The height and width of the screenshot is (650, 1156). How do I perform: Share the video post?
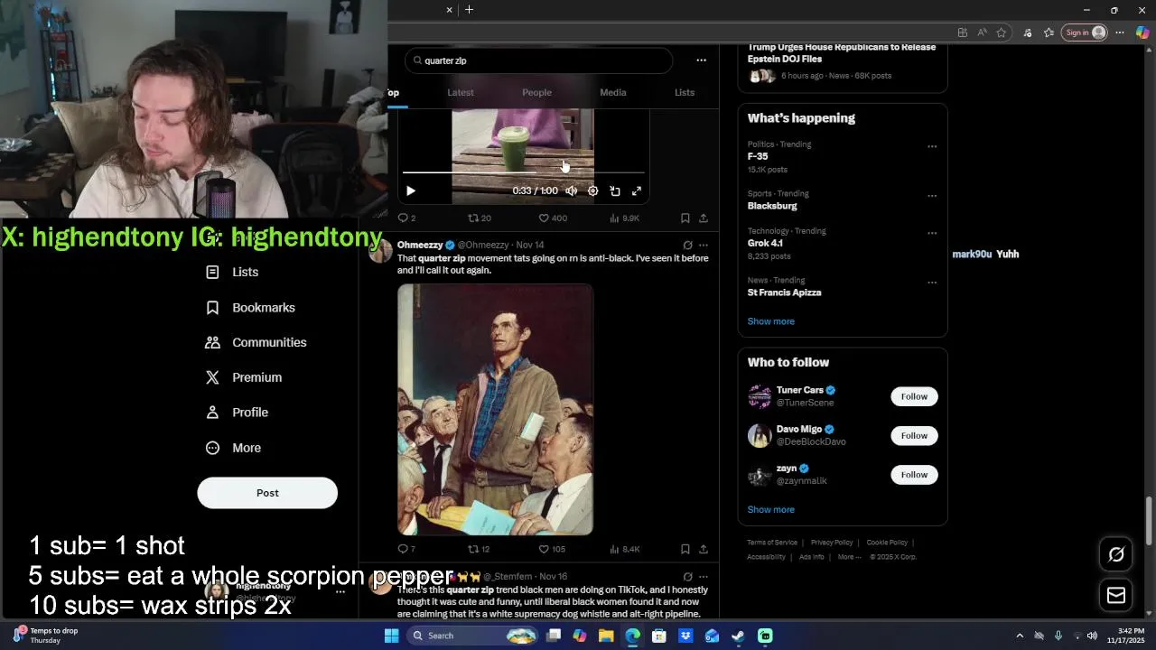click(704, 218)
